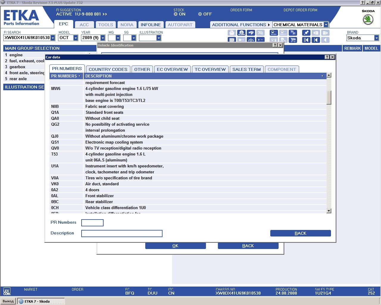Open the EC OVERVIEW tab
This screenshot has width=381, height=305.
click(x=172, y=69)
